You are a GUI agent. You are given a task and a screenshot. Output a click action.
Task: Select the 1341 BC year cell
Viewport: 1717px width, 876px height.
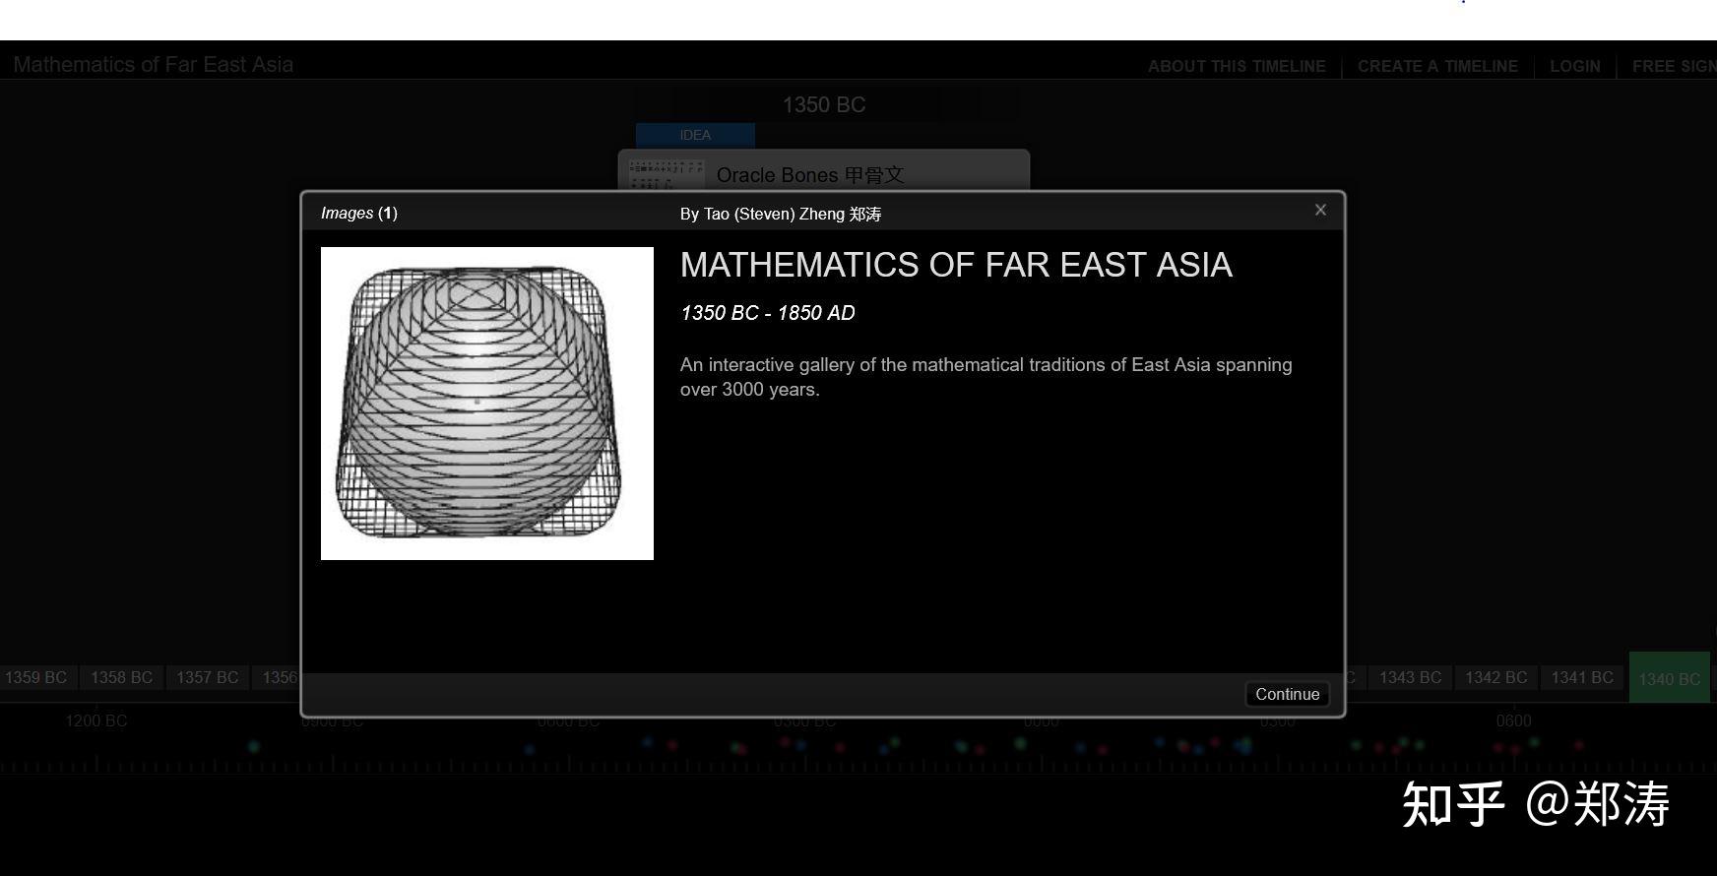[1582, 677]
